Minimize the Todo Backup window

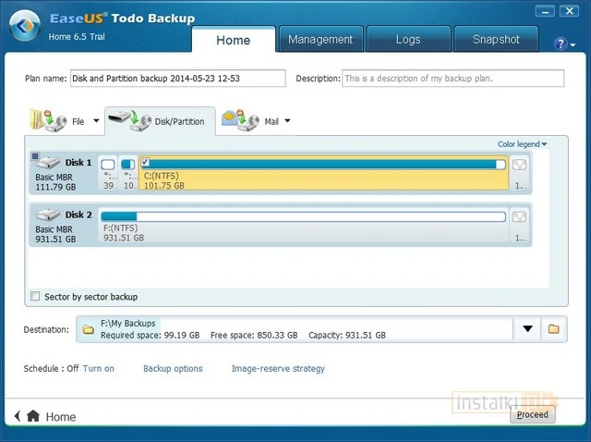point(545,11)
